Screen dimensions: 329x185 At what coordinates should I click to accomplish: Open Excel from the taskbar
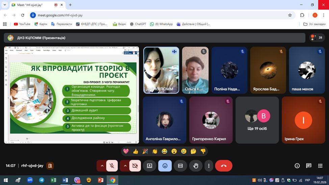tap(53, 180)
